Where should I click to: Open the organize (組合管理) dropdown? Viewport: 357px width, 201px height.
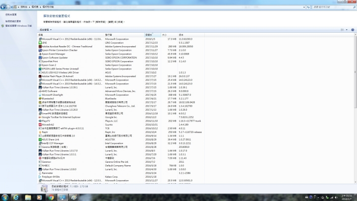pyautogui.click(x=46, y=30)
